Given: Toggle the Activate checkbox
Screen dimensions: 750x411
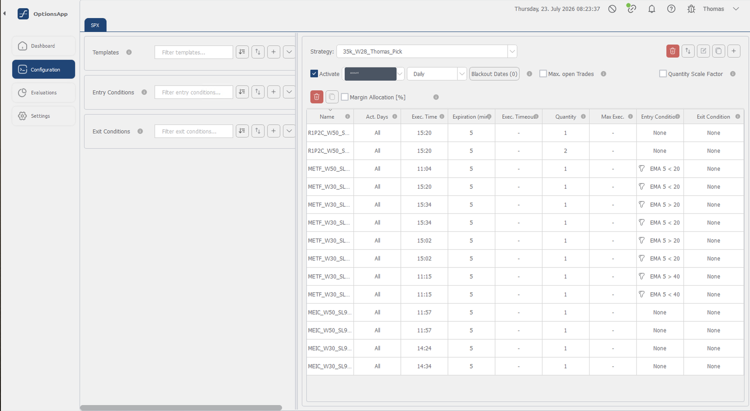Looking at the screenshot, I should (314, 74).
